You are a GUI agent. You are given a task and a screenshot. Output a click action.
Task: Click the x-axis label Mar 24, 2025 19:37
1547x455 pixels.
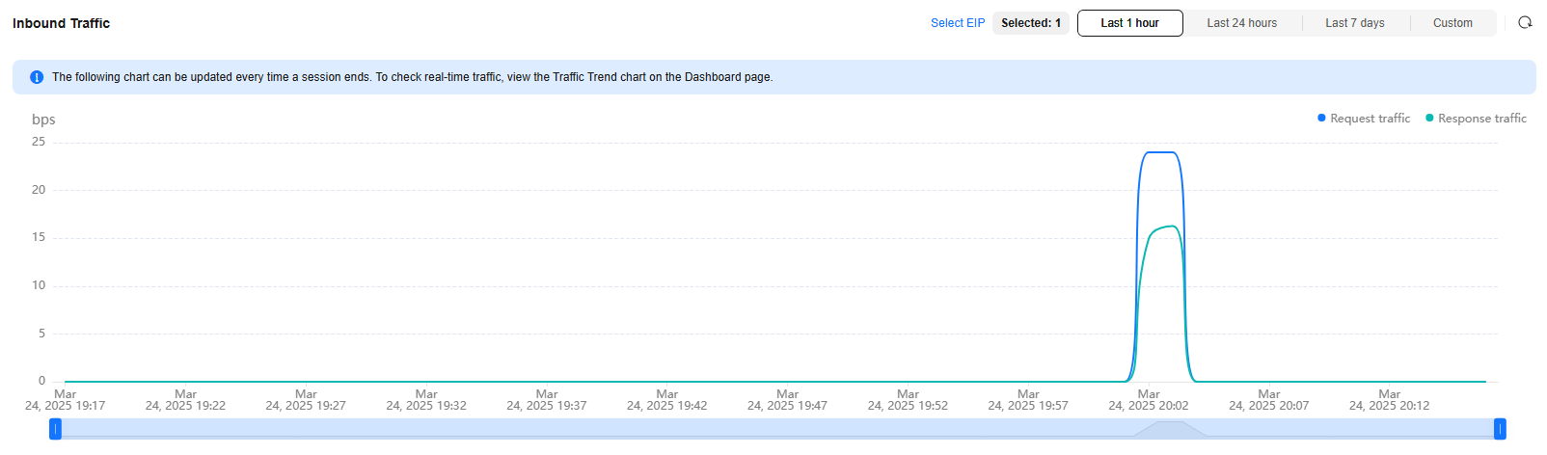click(547, 400)
